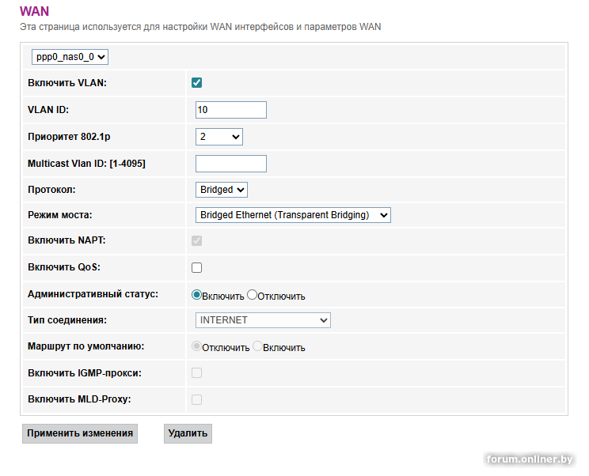Choose Отключить for Маршрут по умолчанию
This screenshot has height=476, width=589.
click(x=197, y=346)
